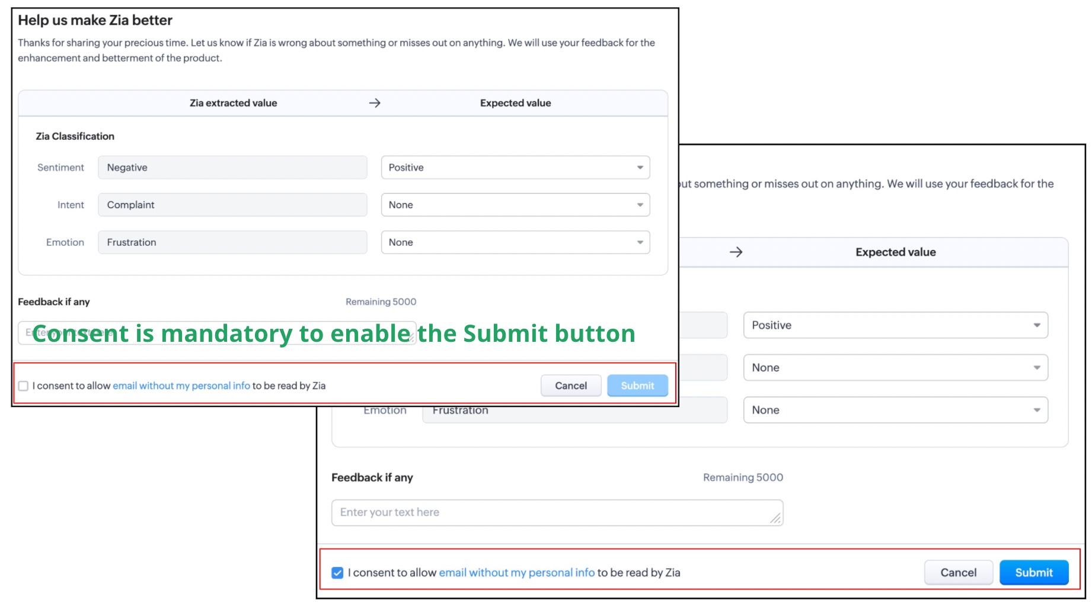This screenshot has width=1092, height=609.
Task: Expand the Positive dropdown in lower dialog
Action: coord(895,325)
